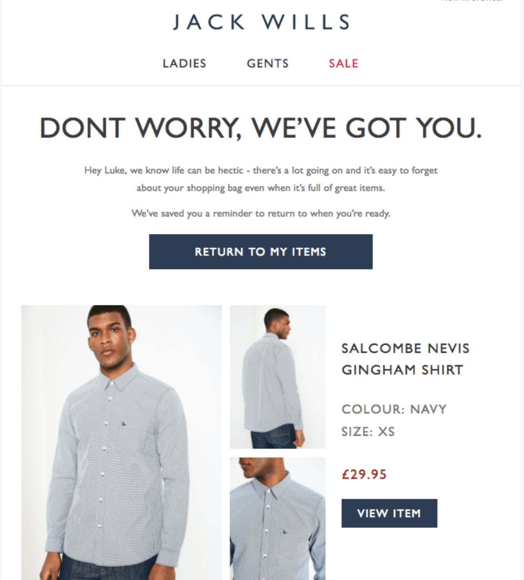Viewport: 524px width, 580px height.
Task: Click the Size: XS label
Action: pos(368,431)
